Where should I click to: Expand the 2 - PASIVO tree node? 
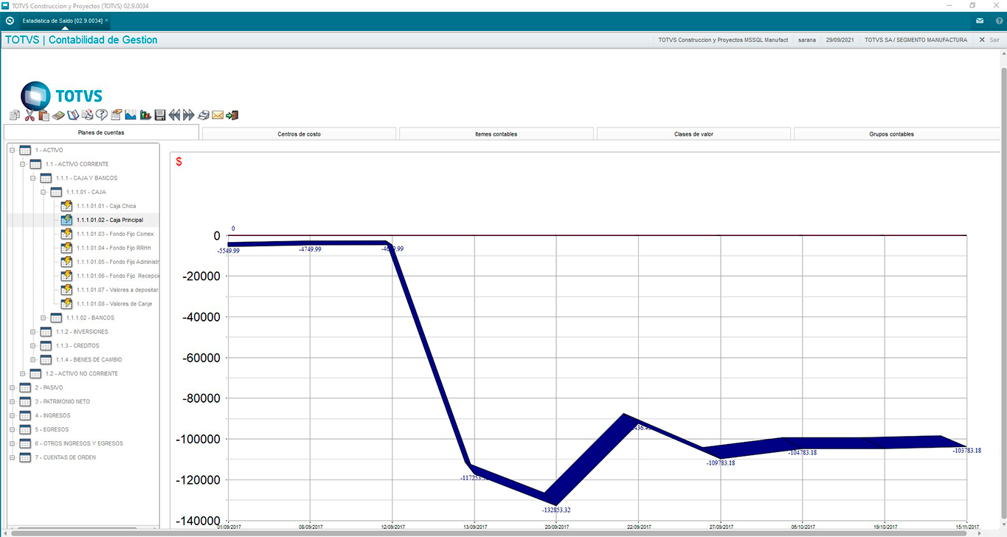pyautogui.click(x=12, y=387)
